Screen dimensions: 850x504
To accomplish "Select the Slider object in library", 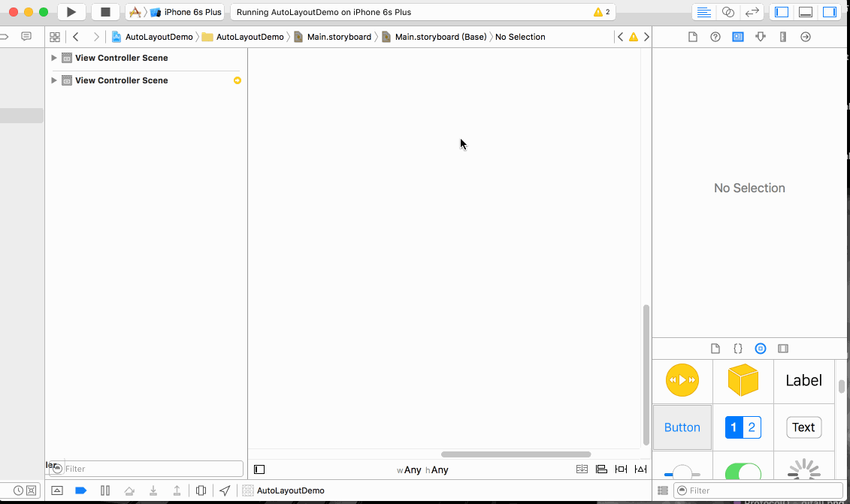I will (x=682, y=472).
